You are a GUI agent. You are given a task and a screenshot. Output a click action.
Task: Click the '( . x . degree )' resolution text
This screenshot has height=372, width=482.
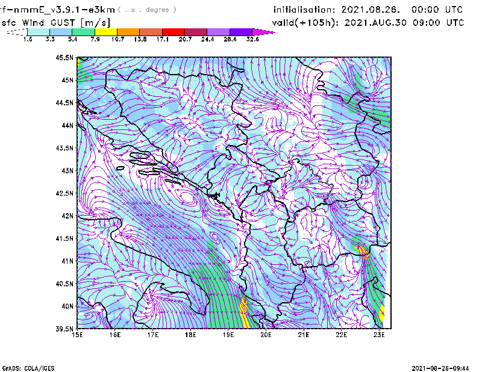pyautogui.click(x=147, y=10)
